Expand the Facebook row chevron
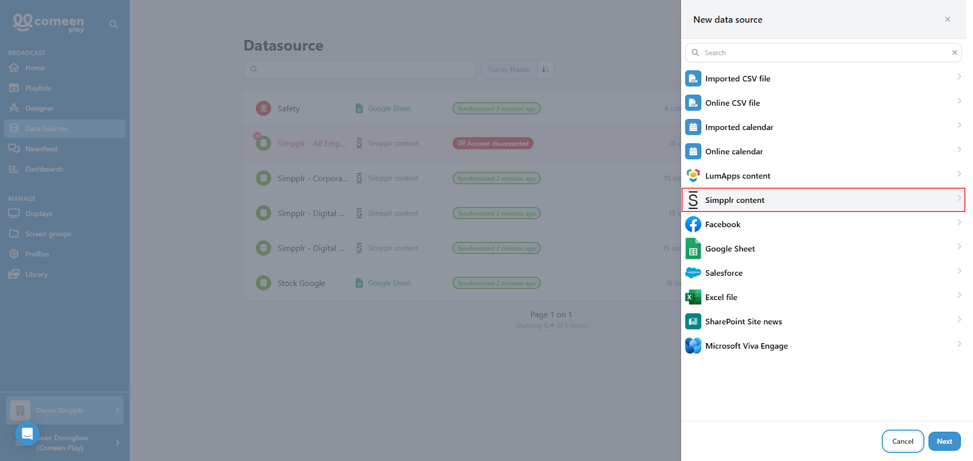Image resolution: width=973 pixels, height=461 pixels. (x=959, y=222)
